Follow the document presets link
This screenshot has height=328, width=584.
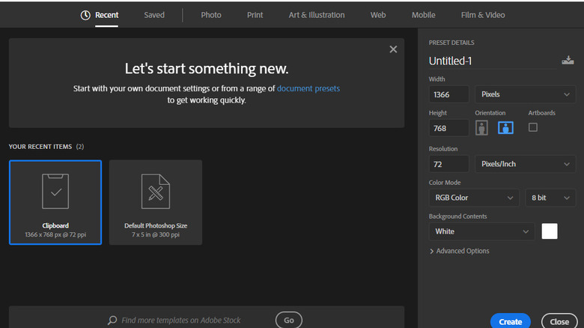308,88
